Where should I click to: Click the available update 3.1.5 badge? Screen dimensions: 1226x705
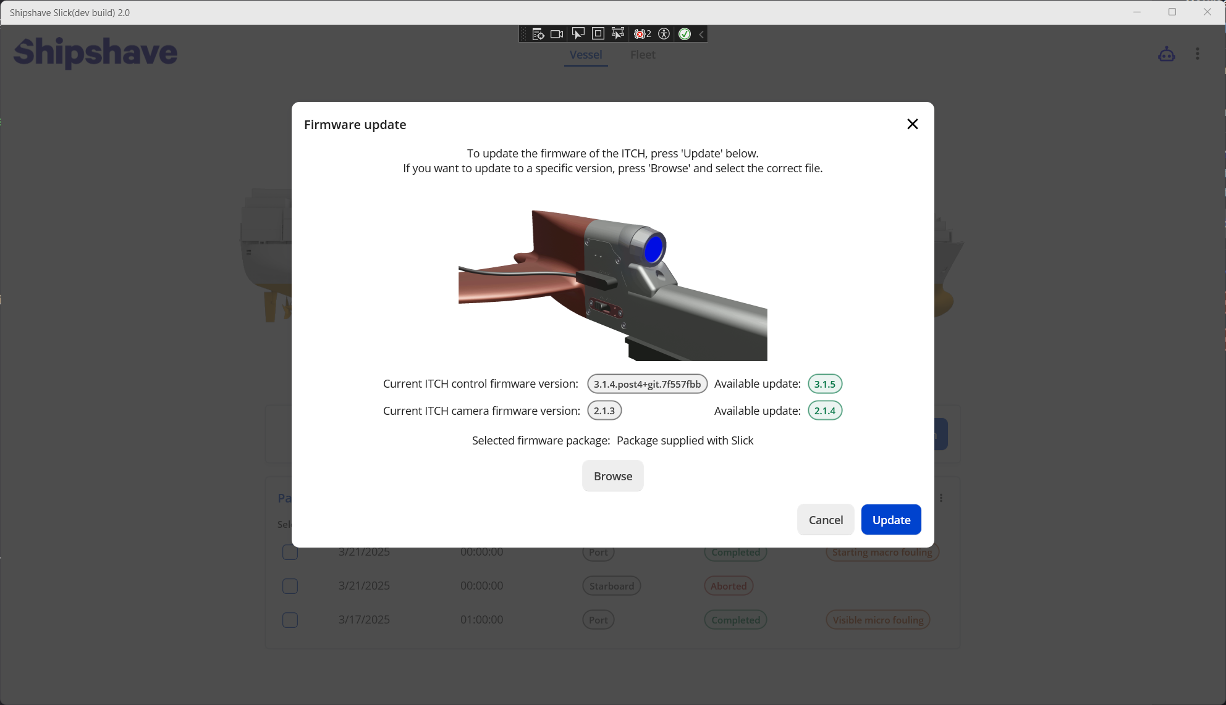click(824, 384)
